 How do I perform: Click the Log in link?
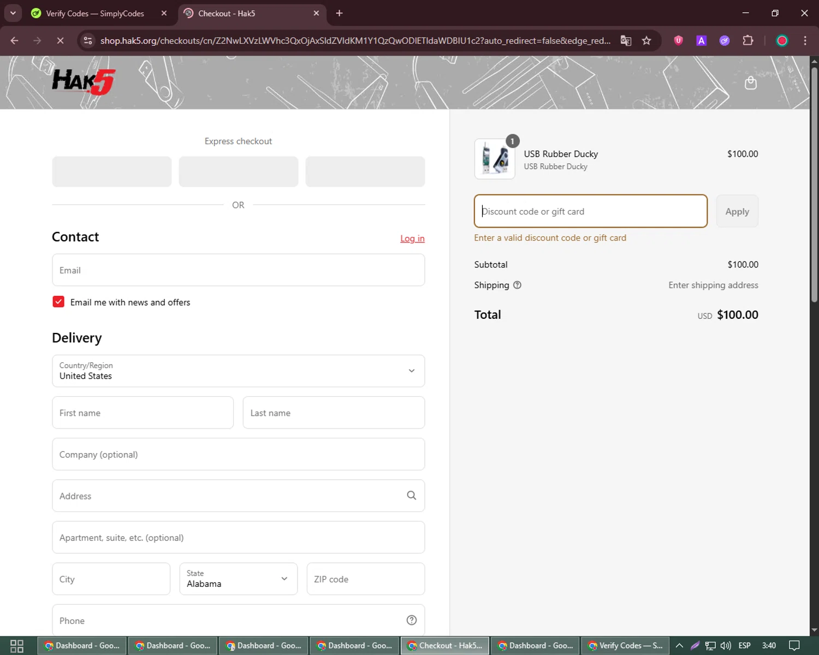tap(412, 239)
